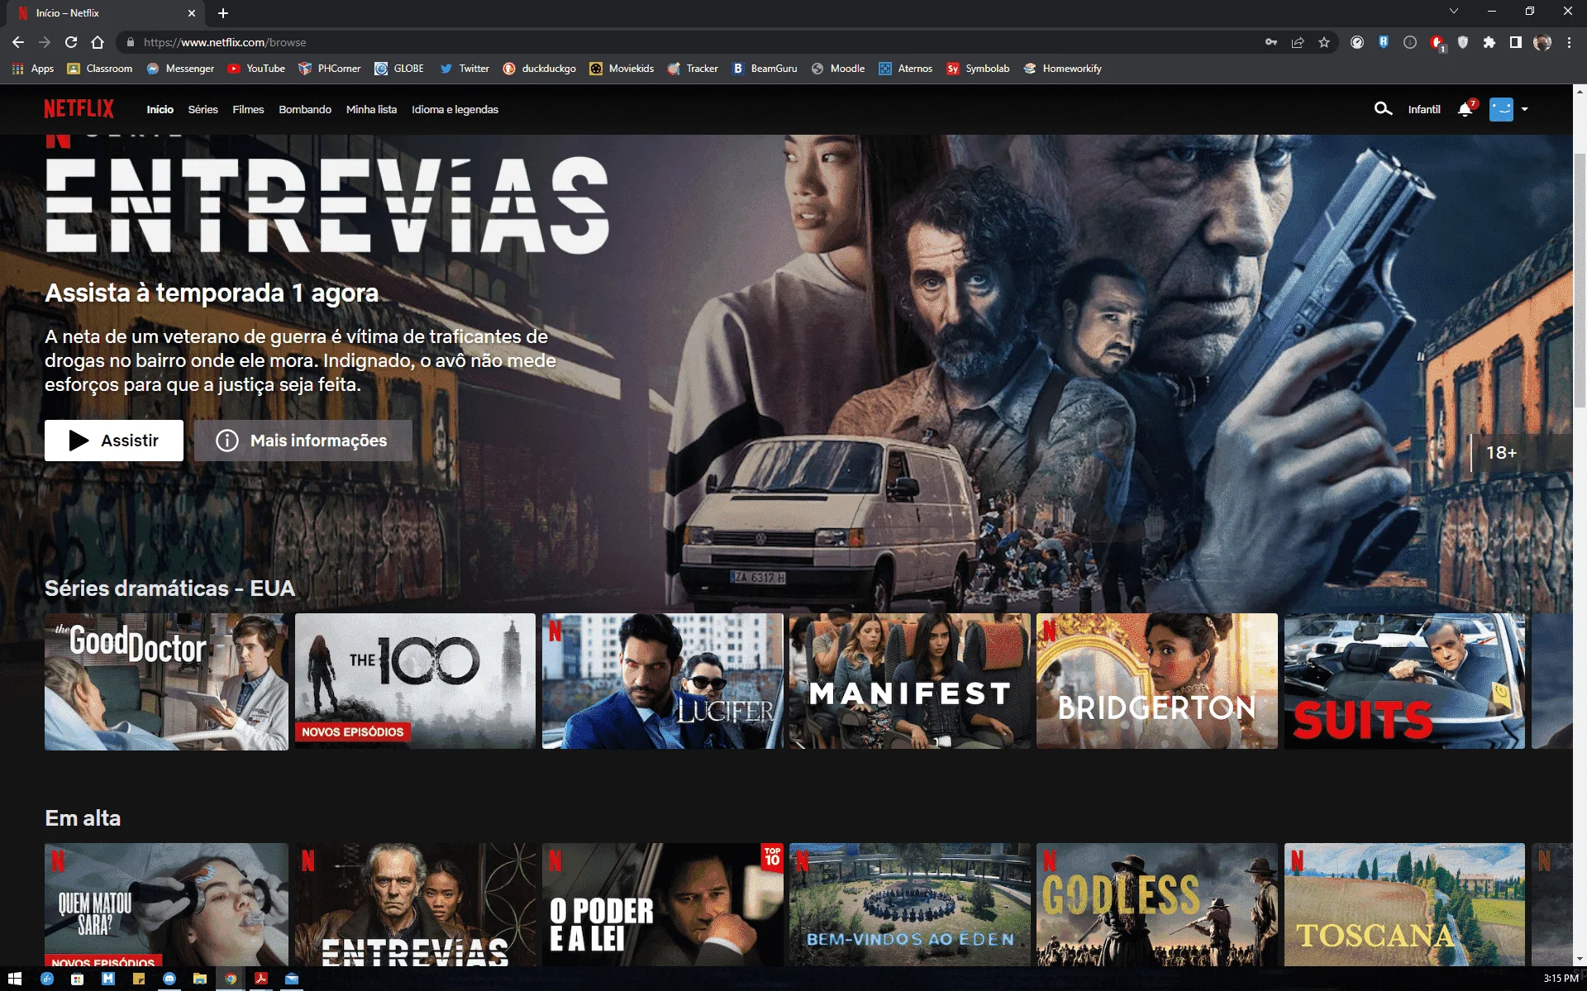This screenshot has width=1587, height=991.
Task: Open the Windows Start menu
Action: (x=14, y=979)
